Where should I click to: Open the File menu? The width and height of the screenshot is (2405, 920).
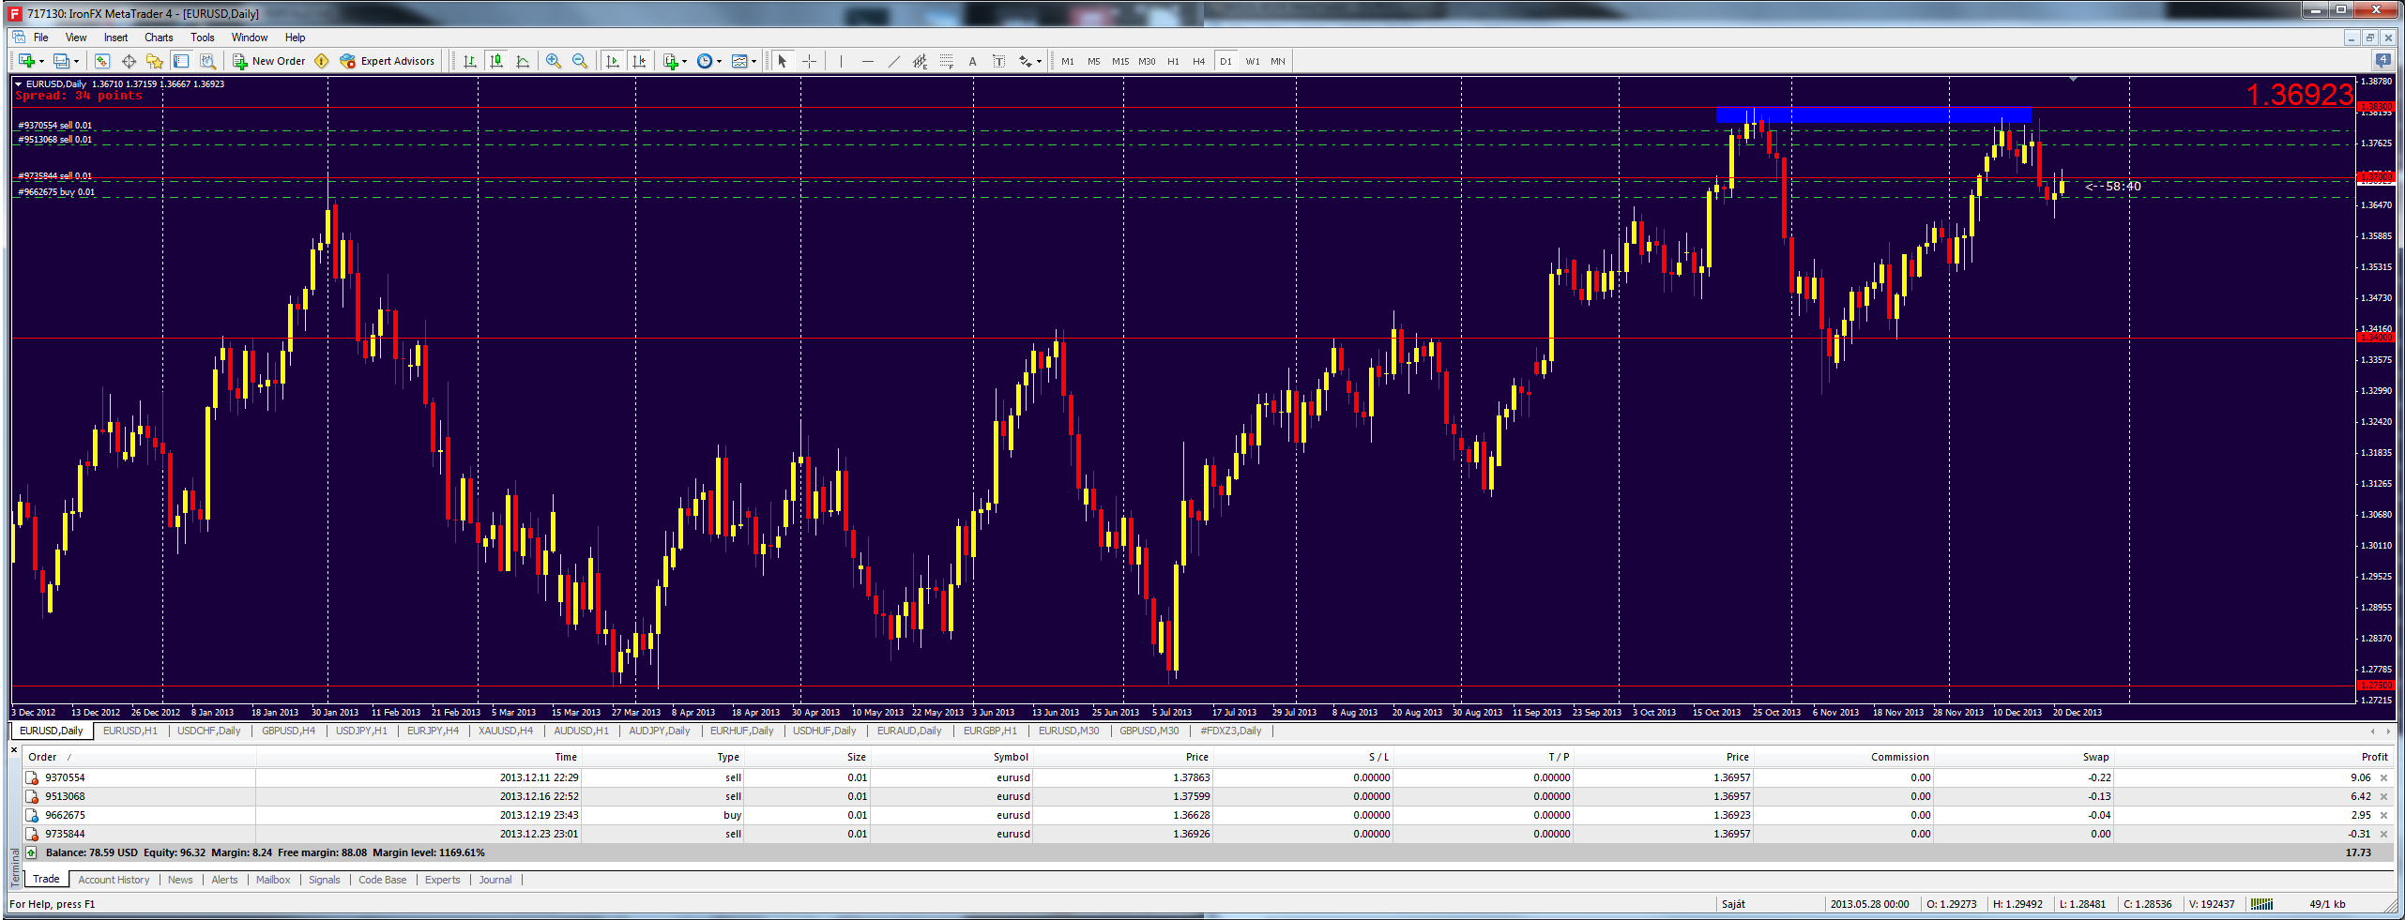[x=41, y=38]
